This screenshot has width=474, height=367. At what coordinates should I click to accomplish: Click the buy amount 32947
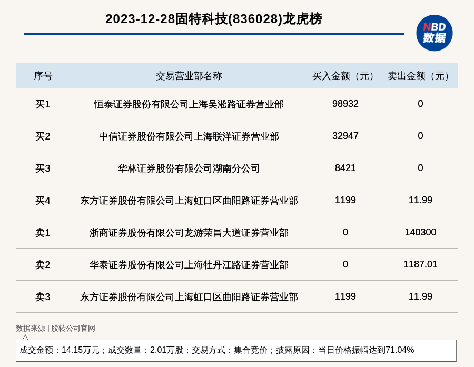345,136
